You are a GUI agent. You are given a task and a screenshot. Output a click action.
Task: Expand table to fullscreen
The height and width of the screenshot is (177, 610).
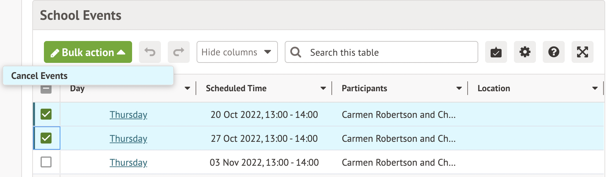582,52
